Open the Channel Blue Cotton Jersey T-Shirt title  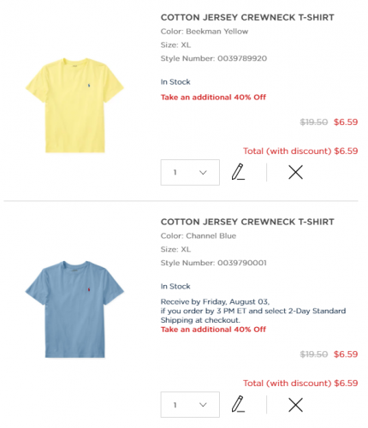(247, 222)
